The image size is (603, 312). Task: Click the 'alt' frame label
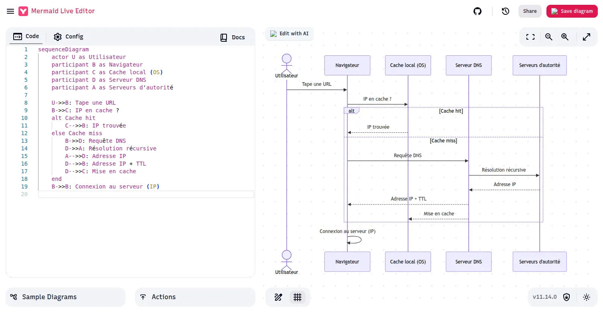coord(352,111)
